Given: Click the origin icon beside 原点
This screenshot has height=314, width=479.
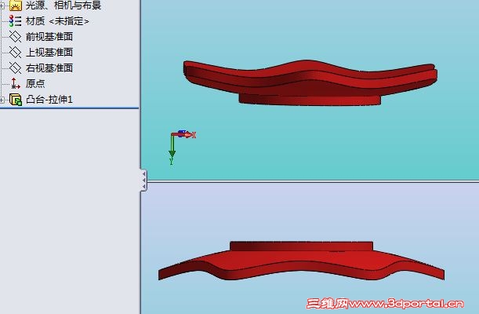Looking at the screenshot, I should coord(15,83).
